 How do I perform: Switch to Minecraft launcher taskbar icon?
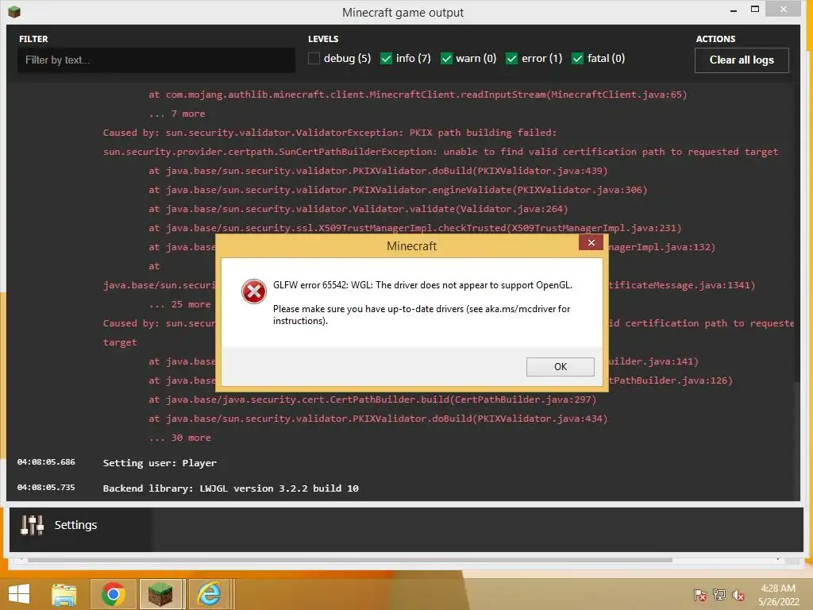pos(160,594)
